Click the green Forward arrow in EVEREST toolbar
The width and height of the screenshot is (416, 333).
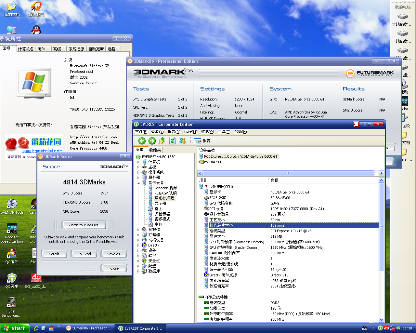(152, 141)
